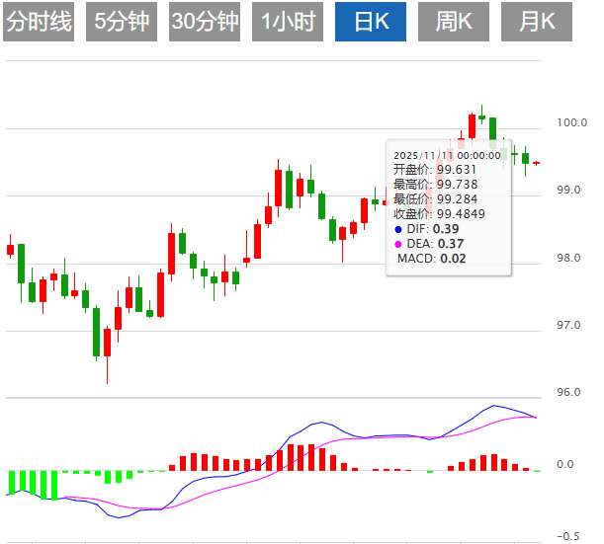
Task: Click the 100.0 price axis label
Action: coord(571,123)
